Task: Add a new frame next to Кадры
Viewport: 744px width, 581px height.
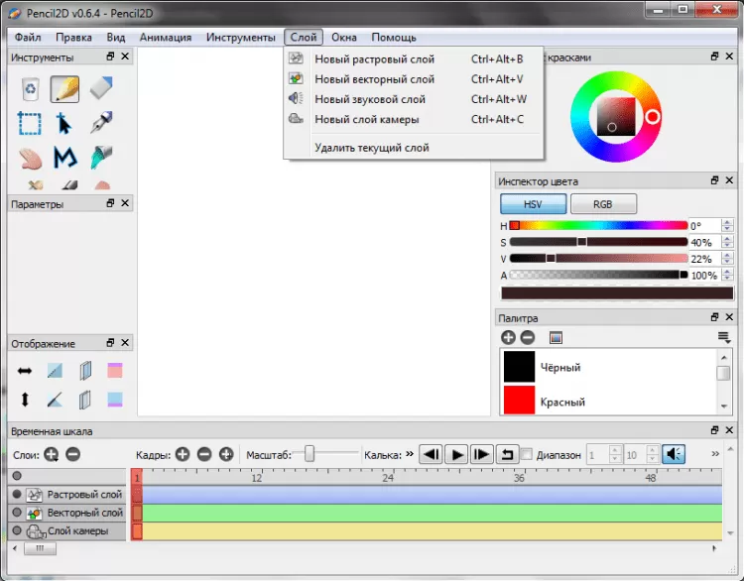Action: [183, 454]
